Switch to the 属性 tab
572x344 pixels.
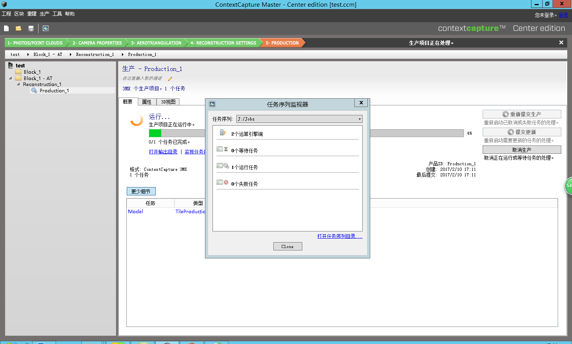point(147,102)
